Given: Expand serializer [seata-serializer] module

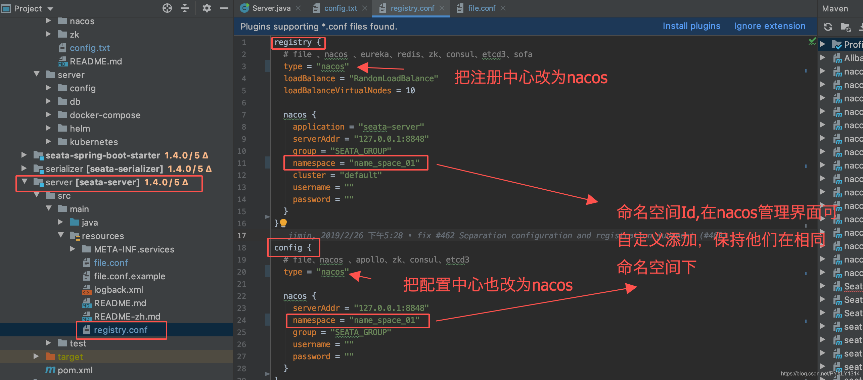Looking at the screenshot, I should (x=24, y=169).
